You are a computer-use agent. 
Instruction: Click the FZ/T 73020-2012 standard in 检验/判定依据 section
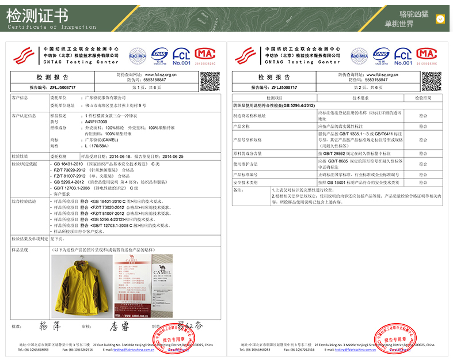[x=70, y=170]
